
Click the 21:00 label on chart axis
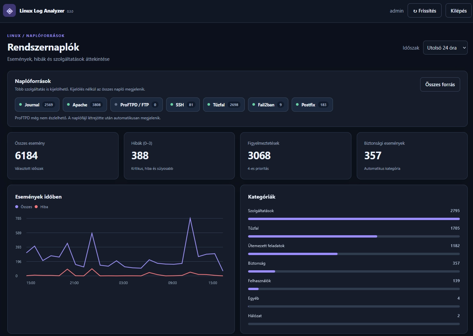74,283
